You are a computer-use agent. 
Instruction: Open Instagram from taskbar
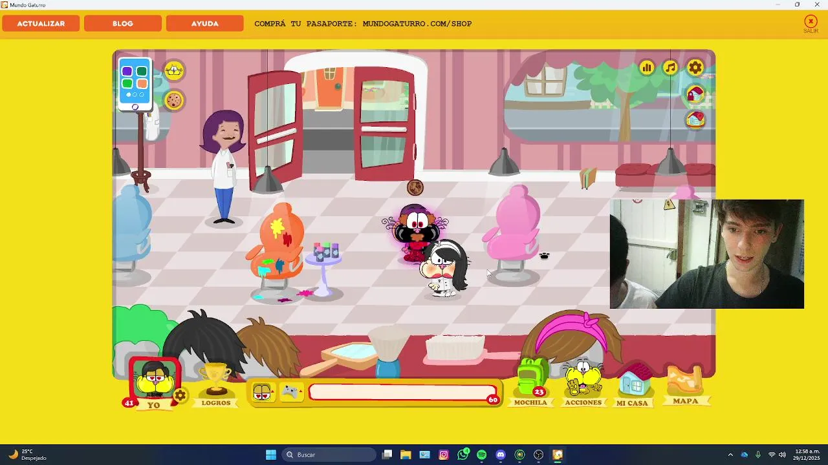[x=444, y=455]
